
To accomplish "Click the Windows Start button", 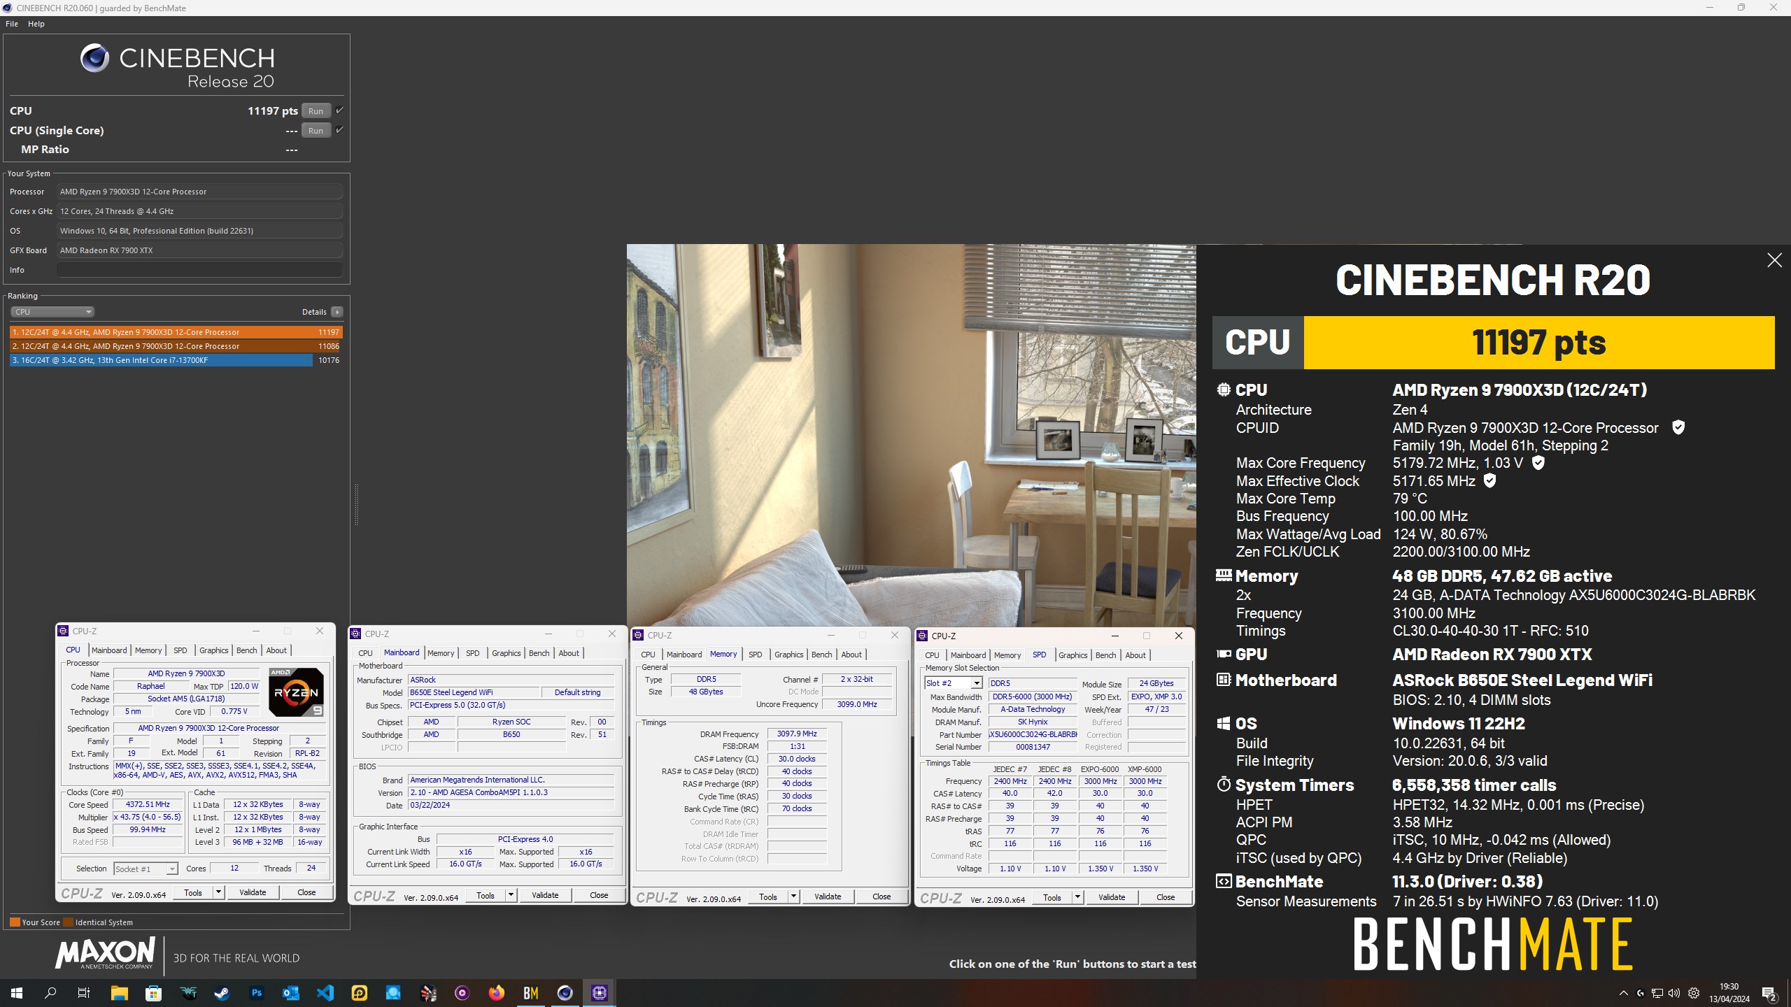I will coord(17,992).
